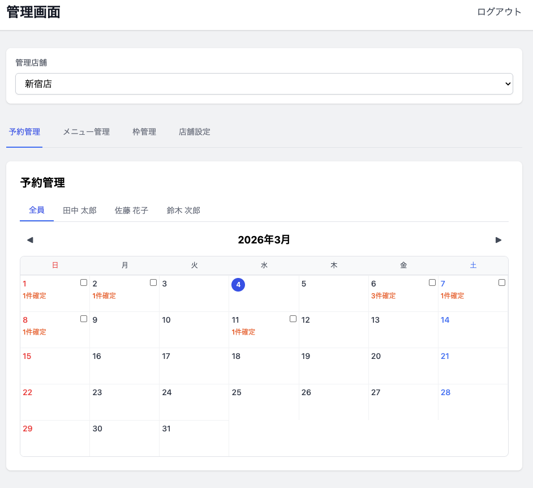Image resolution: width=533 pixels, height=488 pixels.
Task: Enable the checkbox on March 6
Action: tap(432, 282)
